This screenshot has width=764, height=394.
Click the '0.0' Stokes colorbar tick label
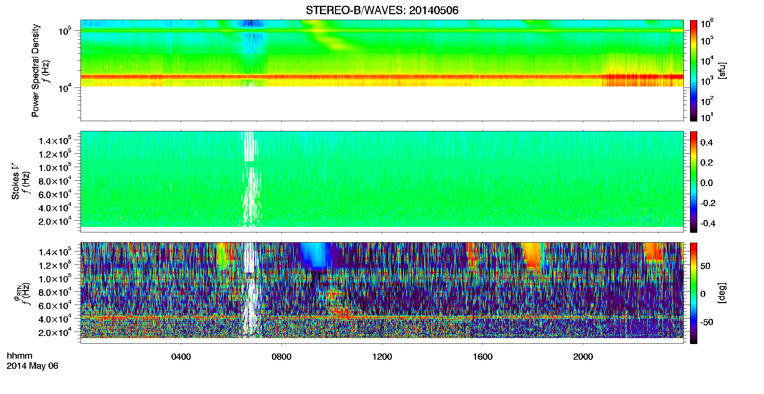[706, 183]
